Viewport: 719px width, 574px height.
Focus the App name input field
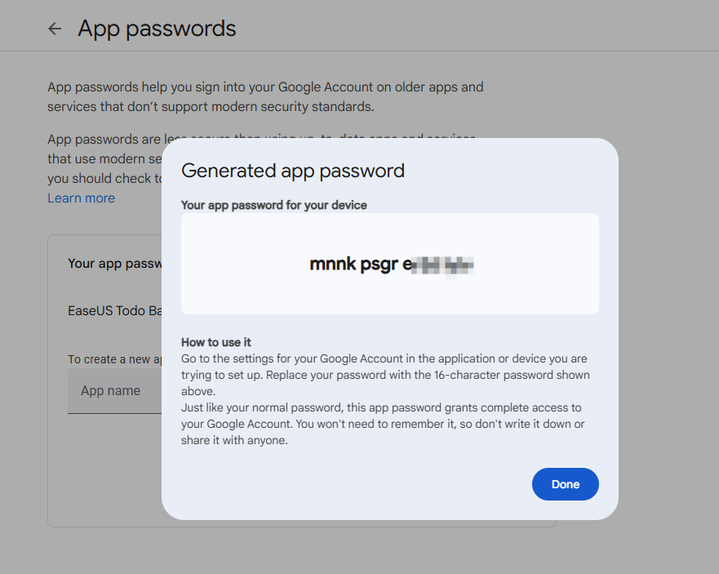(114, 391)
